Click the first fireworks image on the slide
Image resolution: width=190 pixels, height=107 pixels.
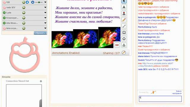(62, 40)
